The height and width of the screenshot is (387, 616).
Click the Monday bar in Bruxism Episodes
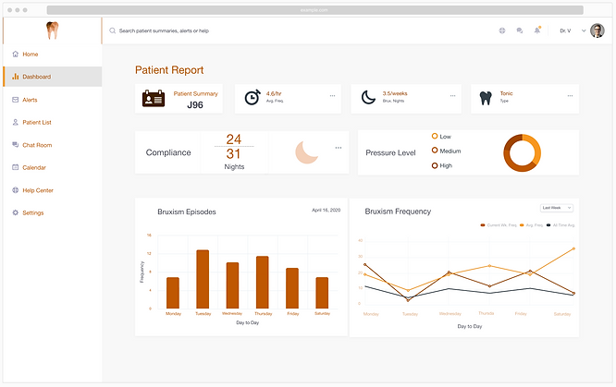coord(173,293)
